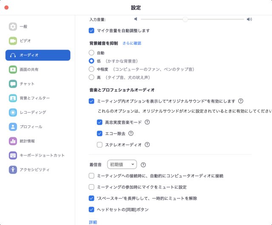Viewport: 272px width, 225px height.
Task: Open アクセシビリティ settings via its icon
Action: (x=13, y=170)
